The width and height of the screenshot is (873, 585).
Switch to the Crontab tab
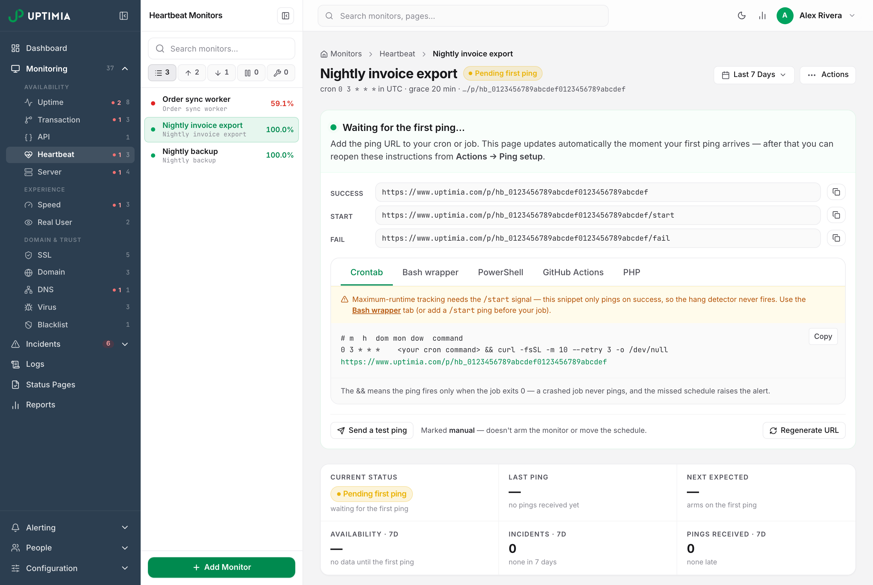[x=366, y=272]
